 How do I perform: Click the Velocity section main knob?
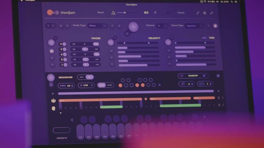[111, 42]
